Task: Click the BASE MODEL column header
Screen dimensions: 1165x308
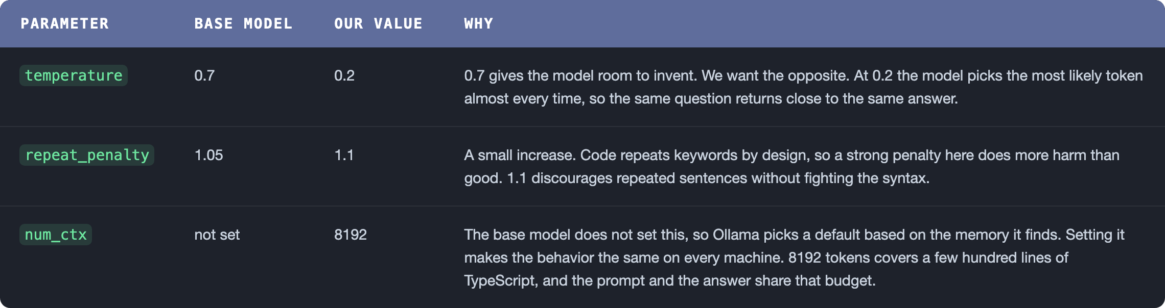Action: pos(243,23)
